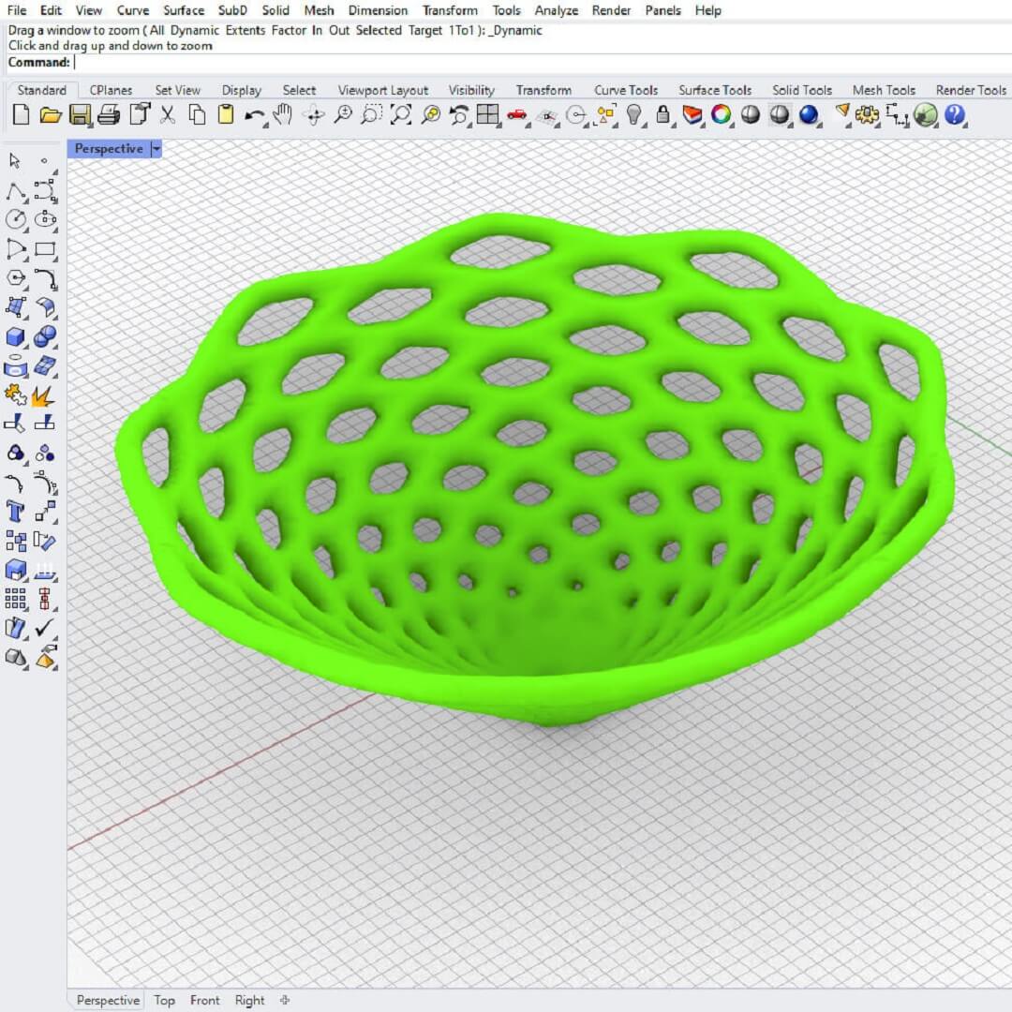This screenshot has width=1012, height=1012.
Task: Click the Rectangle drawing tool
Action: [45, 249]
